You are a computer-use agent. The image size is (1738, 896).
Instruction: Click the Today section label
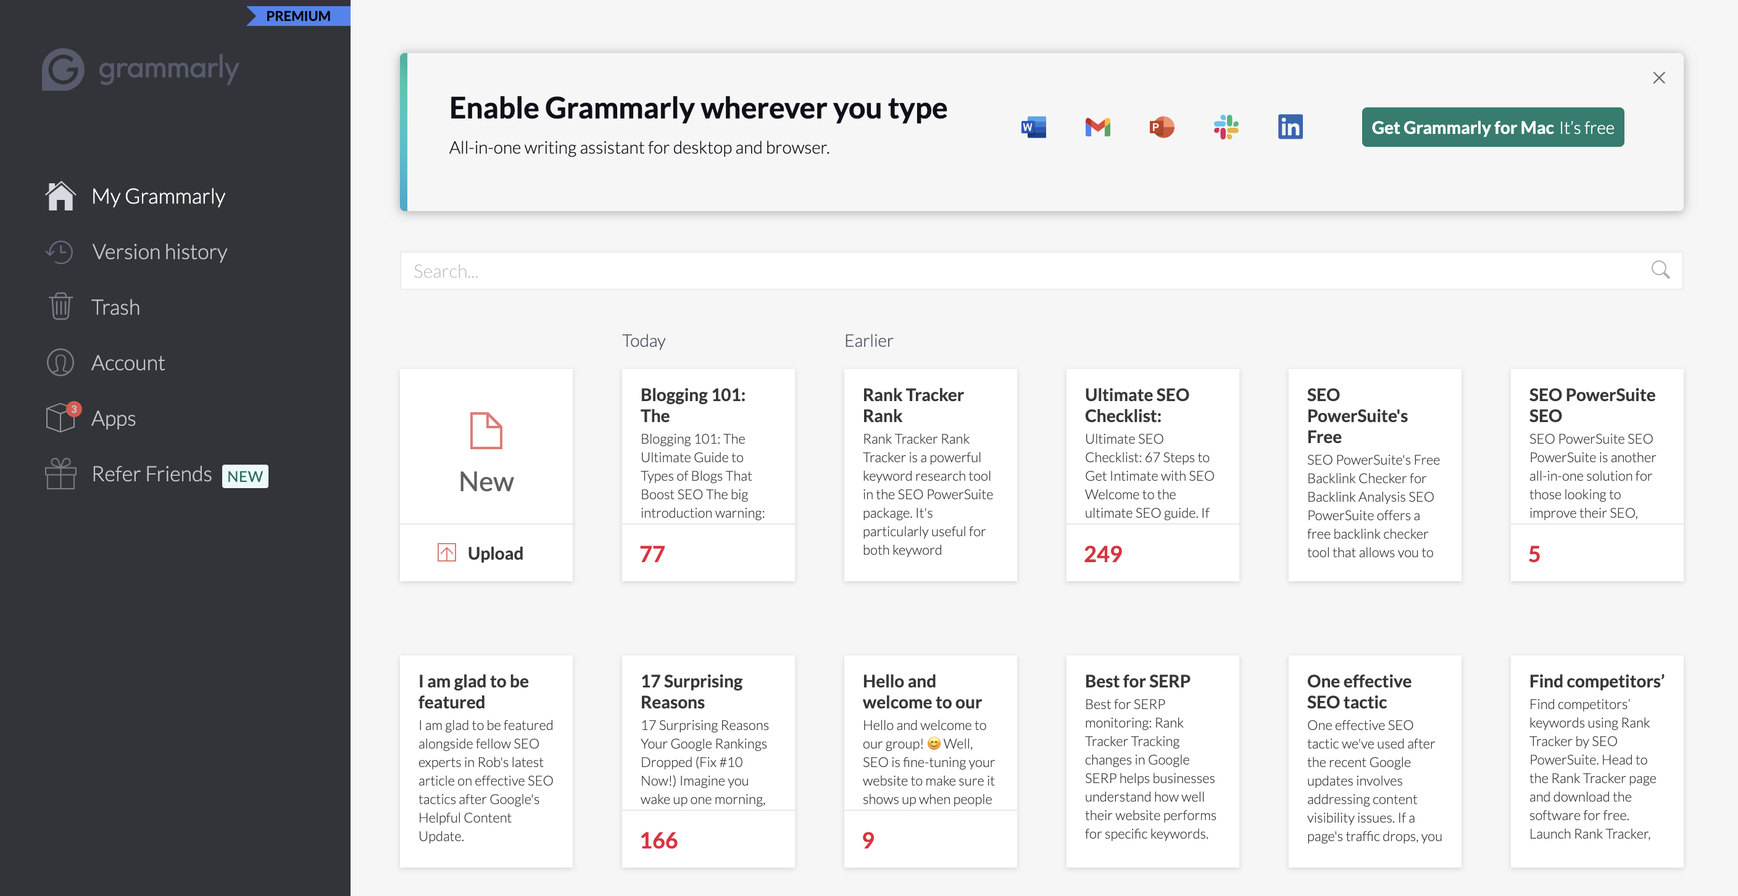coord(644,341)
